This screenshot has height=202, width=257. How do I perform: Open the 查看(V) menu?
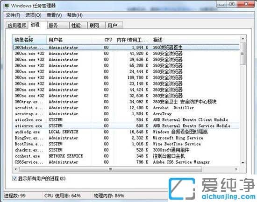click(x=54, y=15)
